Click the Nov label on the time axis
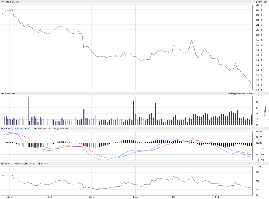 point(91,196)
